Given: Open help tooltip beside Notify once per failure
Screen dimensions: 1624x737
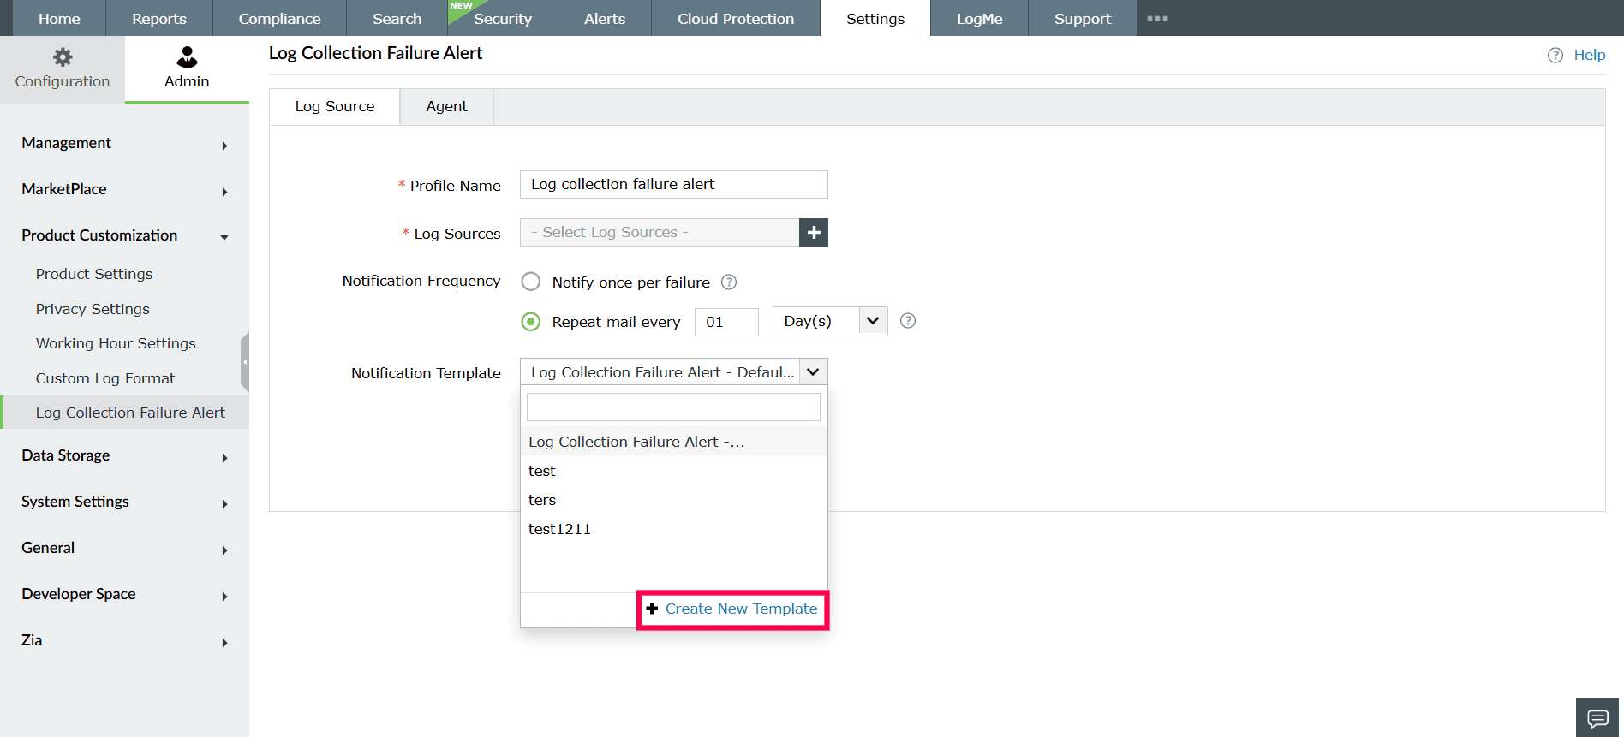Looking at the screenshot, I should coord(729,282).
